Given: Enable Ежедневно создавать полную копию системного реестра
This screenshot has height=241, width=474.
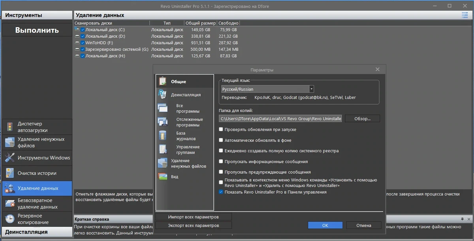Looking at the screenshot, I should tap(221, 150).
